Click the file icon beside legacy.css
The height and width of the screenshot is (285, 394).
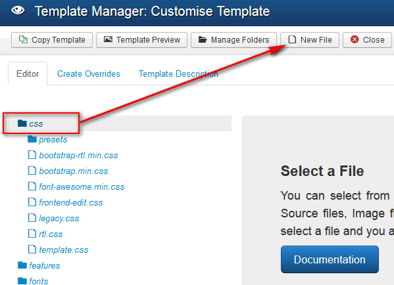click(x=32, y=218)
